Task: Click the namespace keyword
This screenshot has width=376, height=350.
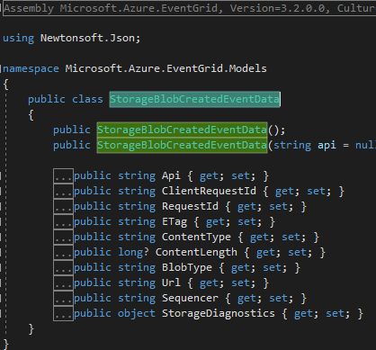Action: point(31,69)
